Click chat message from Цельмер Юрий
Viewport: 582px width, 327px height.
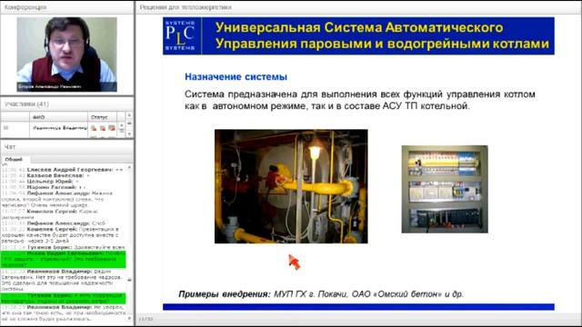(41, 182)
